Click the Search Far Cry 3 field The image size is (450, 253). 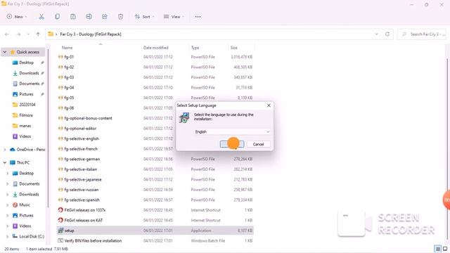point(422,34)
